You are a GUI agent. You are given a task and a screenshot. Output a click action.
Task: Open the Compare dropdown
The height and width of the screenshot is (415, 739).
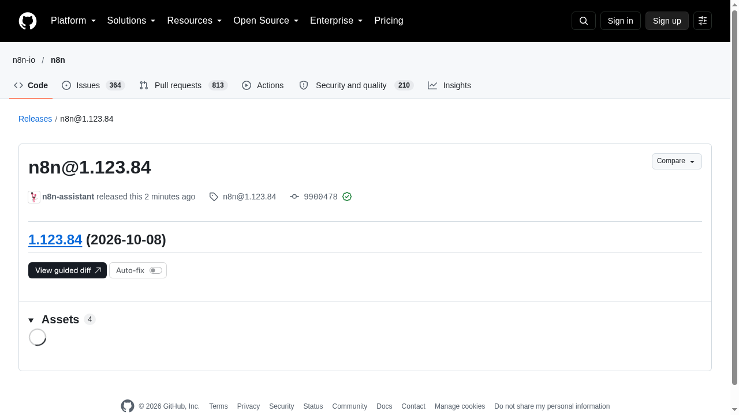click(677, 161)
